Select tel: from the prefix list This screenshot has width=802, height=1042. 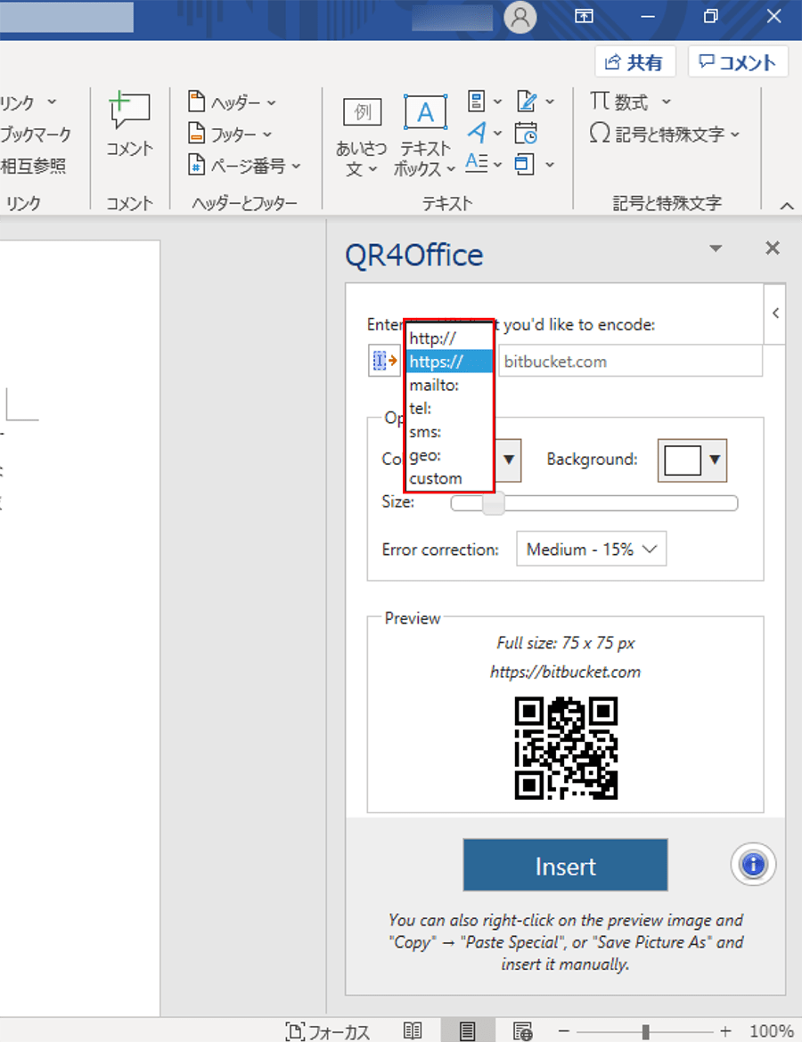tap(449, 408)
